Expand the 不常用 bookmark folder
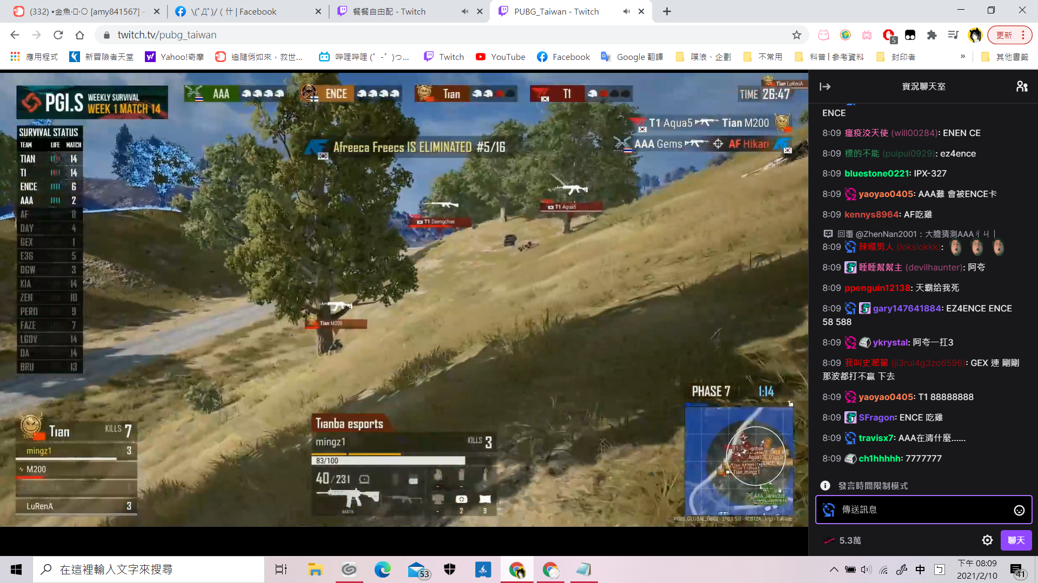Screen dimensions: 1038x583 (x=763, y=57)
